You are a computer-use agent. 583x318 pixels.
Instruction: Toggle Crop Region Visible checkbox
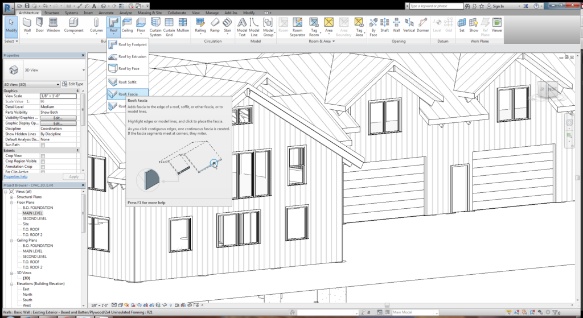[43, 162]
